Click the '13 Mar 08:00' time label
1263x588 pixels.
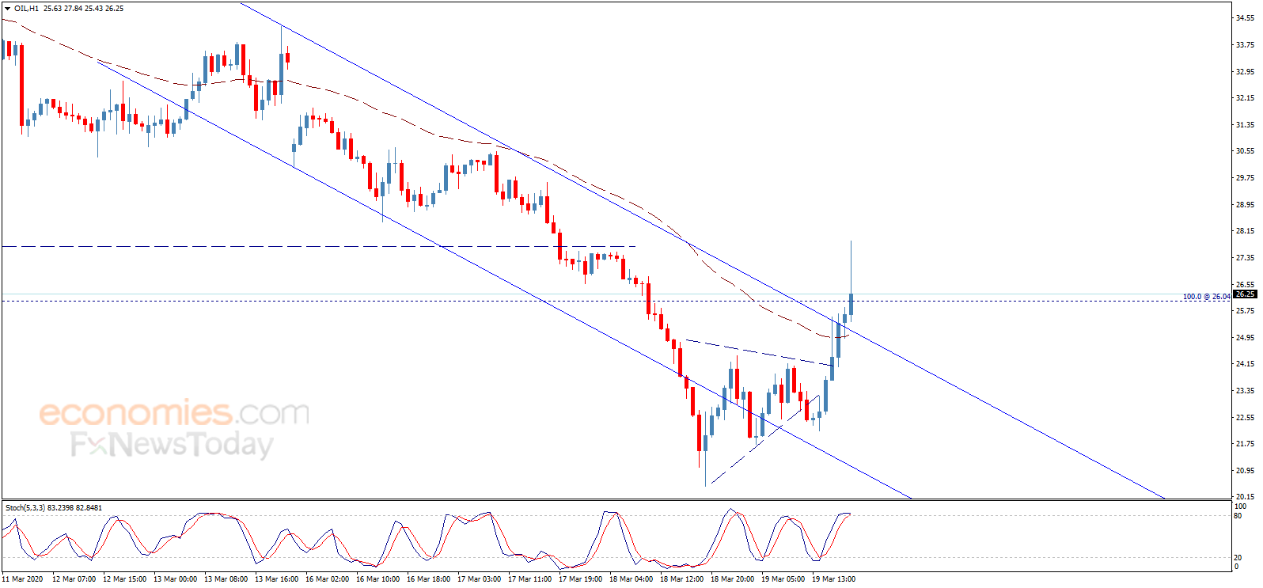pyautogui.click(x=226, y=579)
